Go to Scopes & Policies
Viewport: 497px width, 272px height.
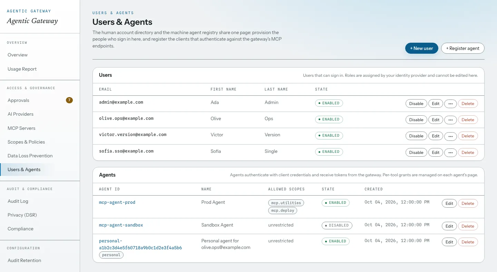[x=40, y=142]
